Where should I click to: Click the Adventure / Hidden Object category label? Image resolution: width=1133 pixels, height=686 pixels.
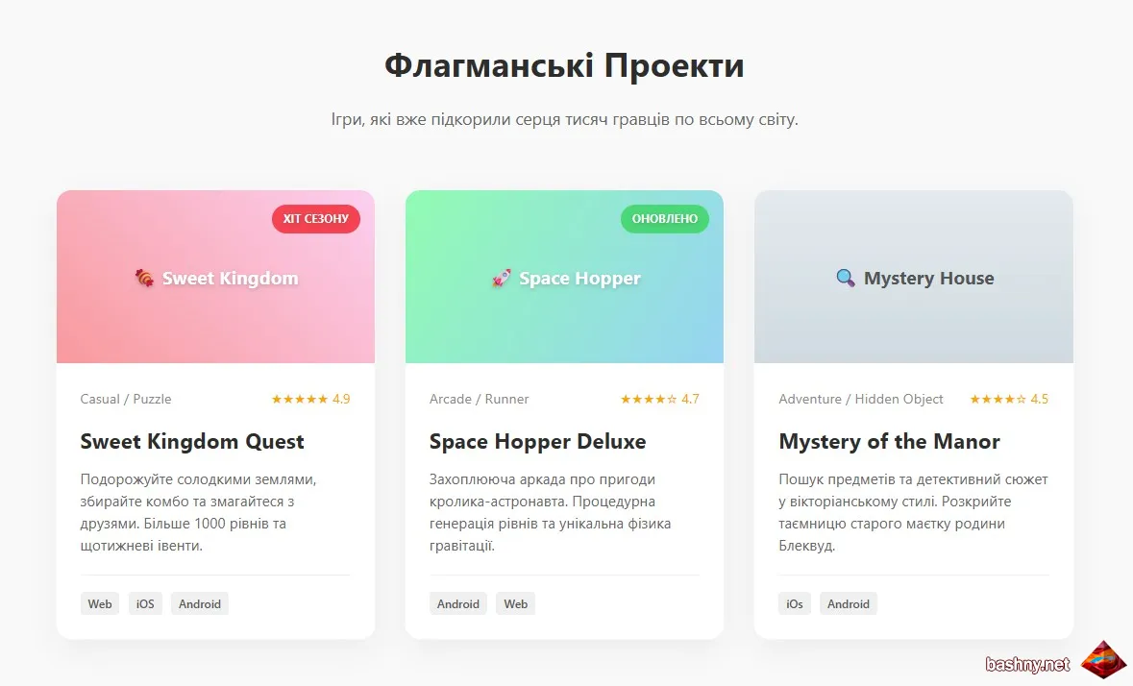coord(861,400)
